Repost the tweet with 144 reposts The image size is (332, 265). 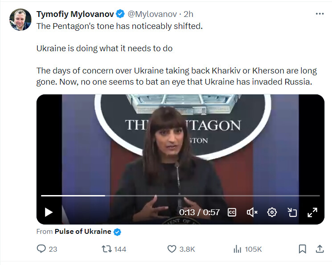pos(107,249)
